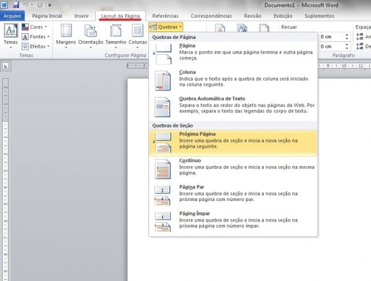The height and width of the screenshot is (281, 371).
Task: Click the Margens page icon
Action: pyautogui.click(x=66, y=30)
